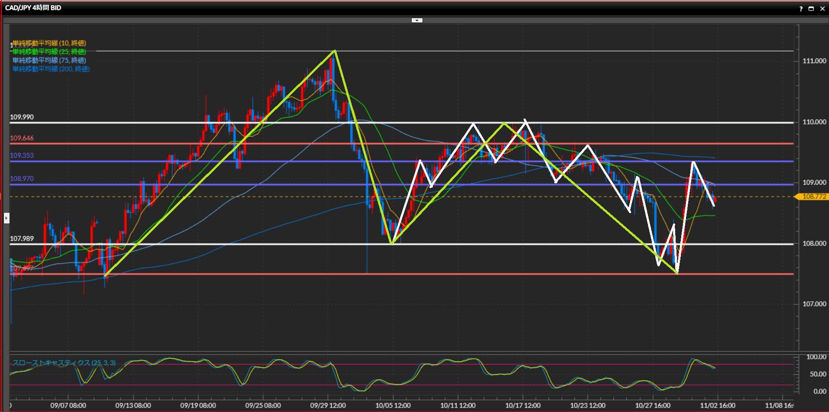
Task: Close the CAD/JPY chart window
Action: pyautogui.click(x=822, y=9)
